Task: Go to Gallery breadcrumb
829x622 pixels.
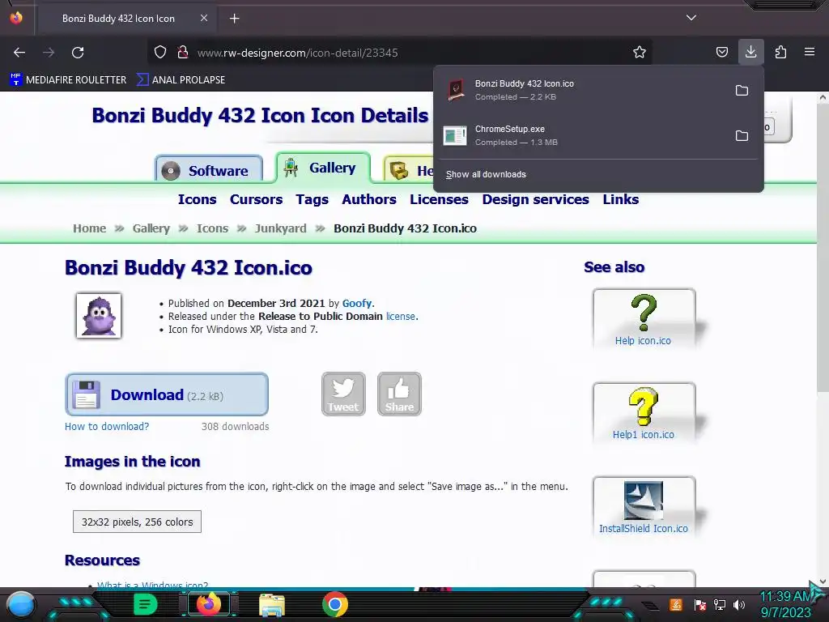Action: [151, 228]
